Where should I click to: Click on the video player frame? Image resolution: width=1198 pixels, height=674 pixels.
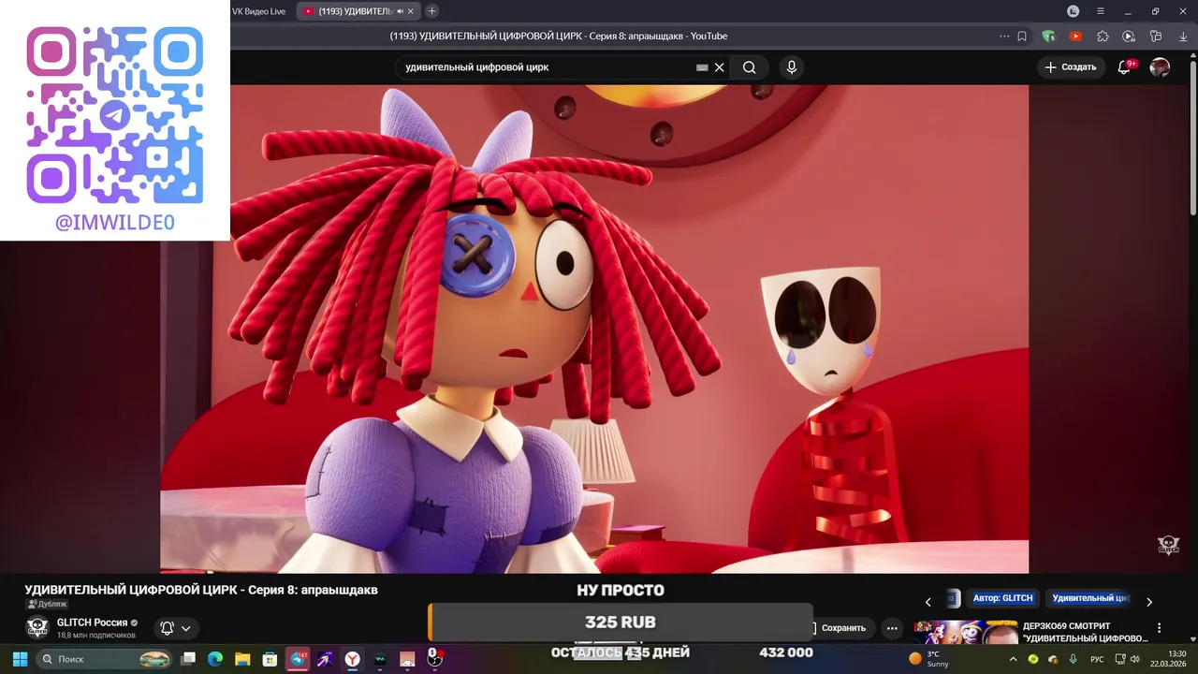coord(594,329)
